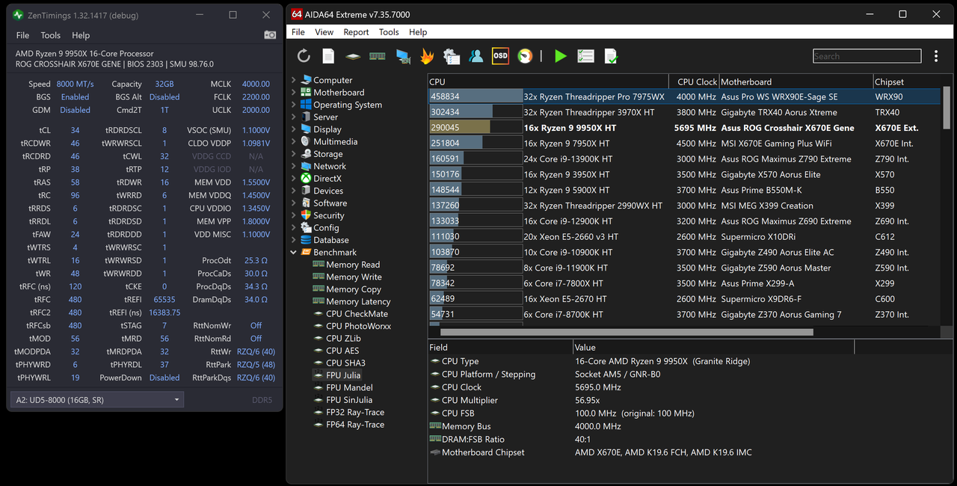Click the Field column header
Viewport: 957px width, 486px height.
(500, 347)
